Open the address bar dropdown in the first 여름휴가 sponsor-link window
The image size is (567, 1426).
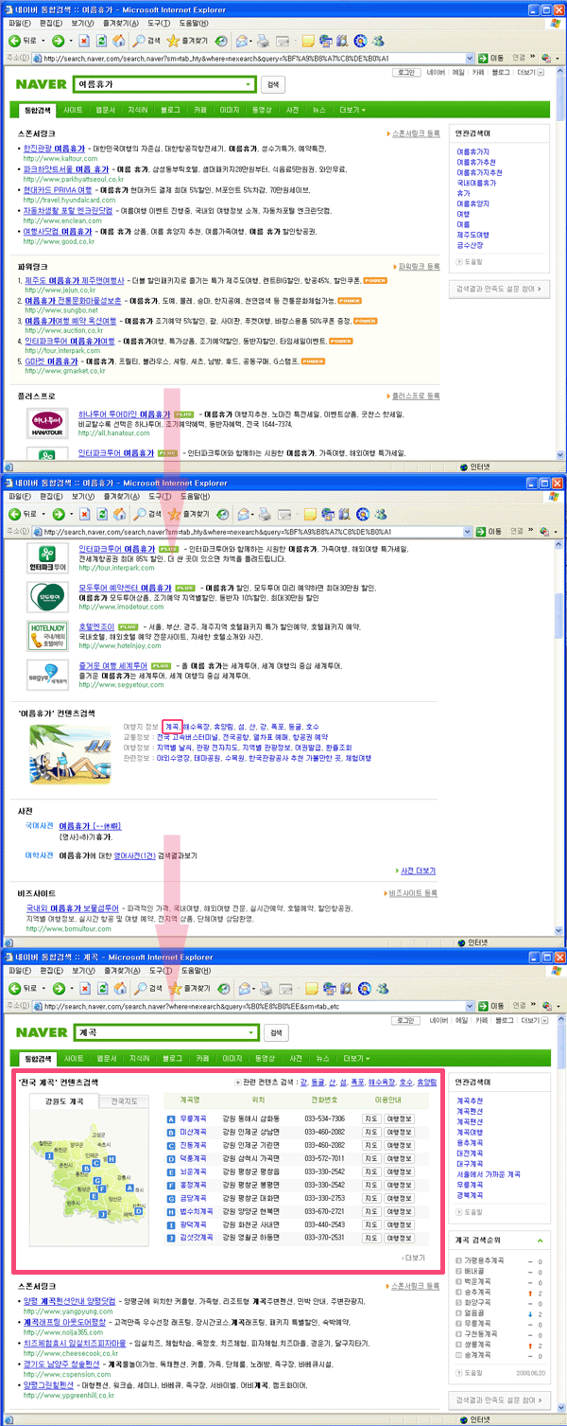coord(471,59)
